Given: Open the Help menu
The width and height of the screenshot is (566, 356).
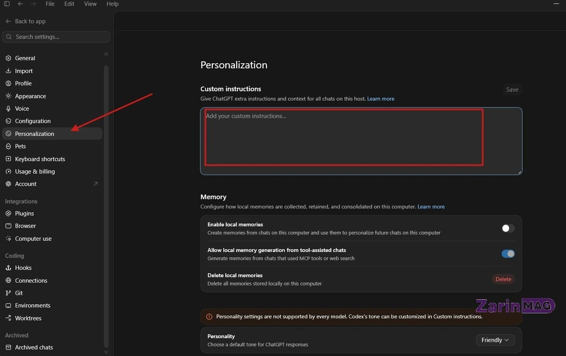Looking at the screenshot, I should pyautogui.click(x=112, y=4).
